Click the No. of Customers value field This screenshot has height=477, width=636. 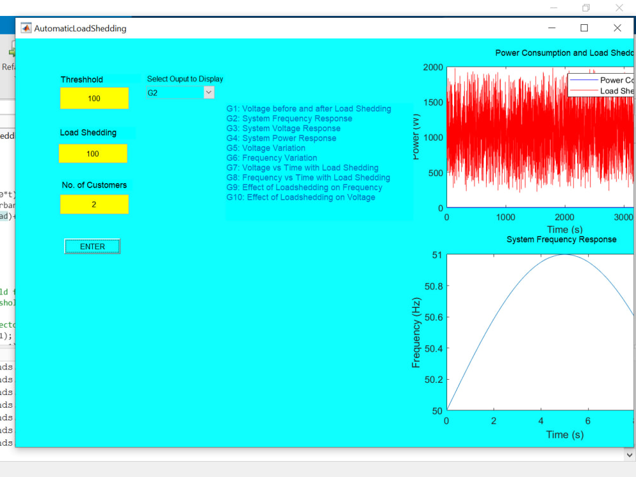click(94, 204)
